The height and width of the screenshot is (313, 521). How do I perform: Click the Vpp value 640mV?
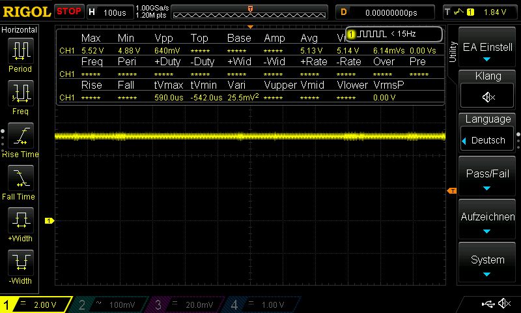click(x=167, y=51)
